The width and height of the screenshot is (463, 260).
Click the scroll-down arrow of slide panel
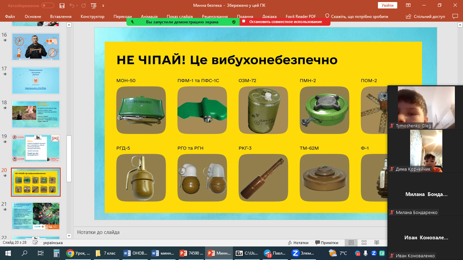(x=69, y=236)
